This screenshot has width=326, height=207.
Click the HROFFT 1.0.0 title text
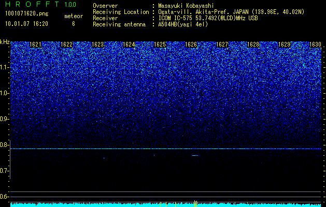[x=41, y=4]
